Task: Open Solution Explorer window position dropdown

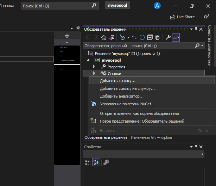Action: point(191,29)
